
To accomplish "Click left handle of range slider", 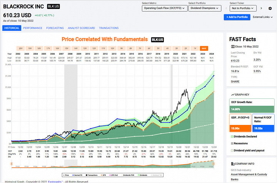I will (12, 164).
